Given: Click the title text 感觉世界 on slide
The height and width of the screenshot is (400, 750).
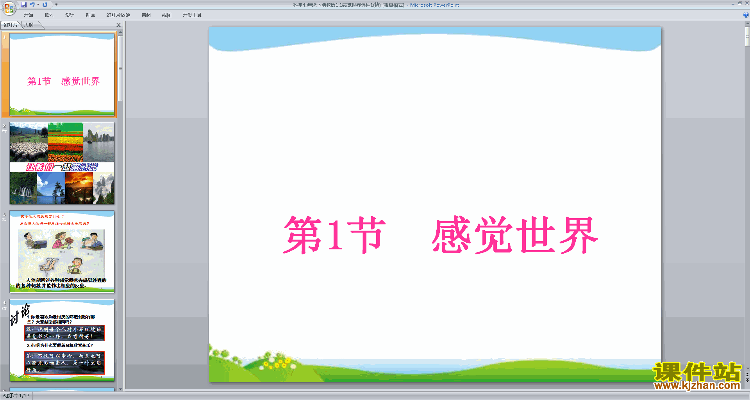Looking at the screenshot, I should click(514, 235).
